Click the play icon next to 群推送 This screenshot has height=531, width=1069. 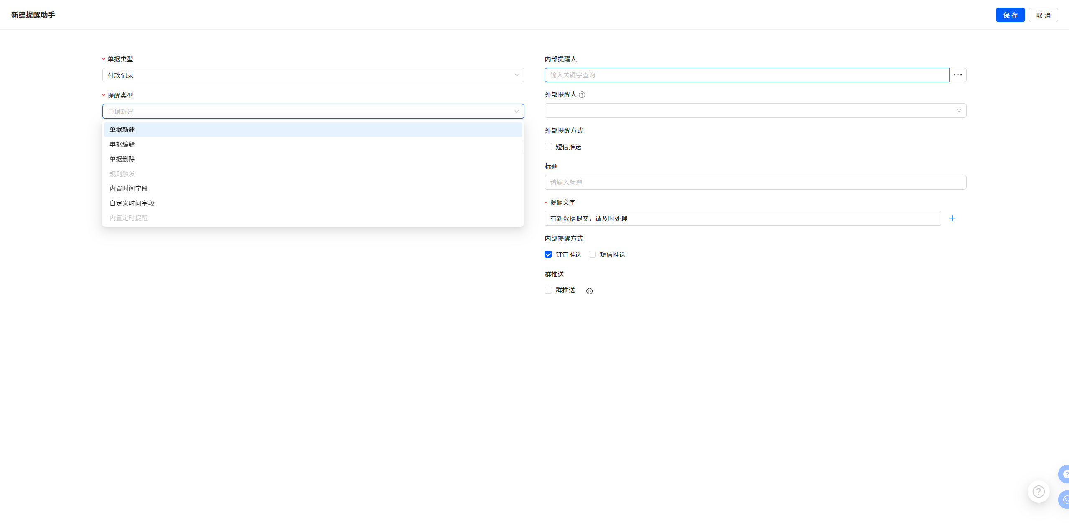coord(589,291)
